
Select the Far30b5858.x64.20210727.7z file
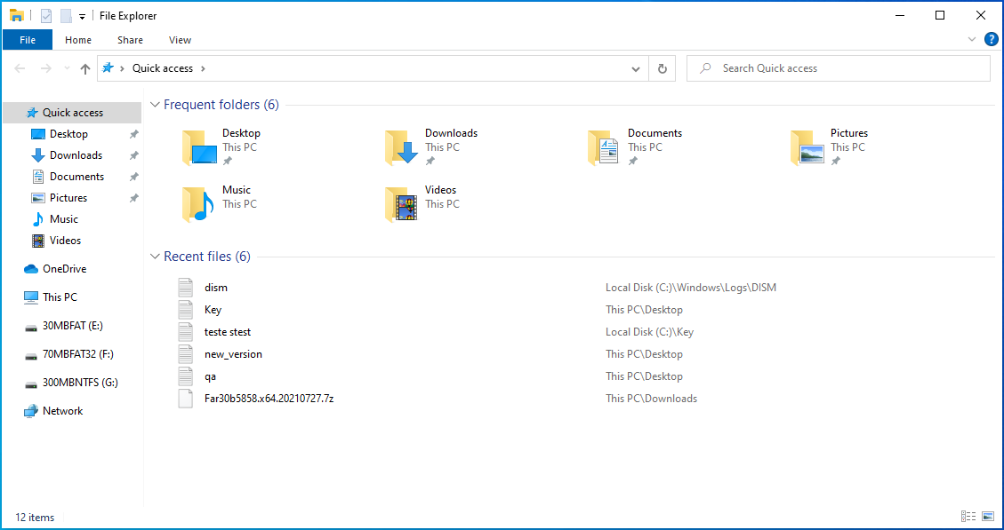coord(269,399)
